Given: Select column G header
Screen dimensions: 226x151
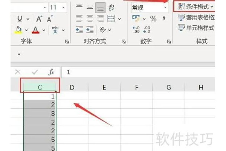Looking at the screenshot, I should tap(169, 87).
